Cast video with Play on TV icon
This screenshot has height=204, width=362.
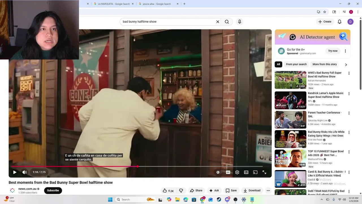point(255,172)
